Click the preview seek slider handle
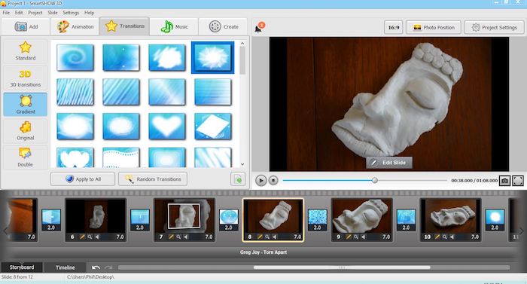Screen dimensions: 527x284 [375, 180]
